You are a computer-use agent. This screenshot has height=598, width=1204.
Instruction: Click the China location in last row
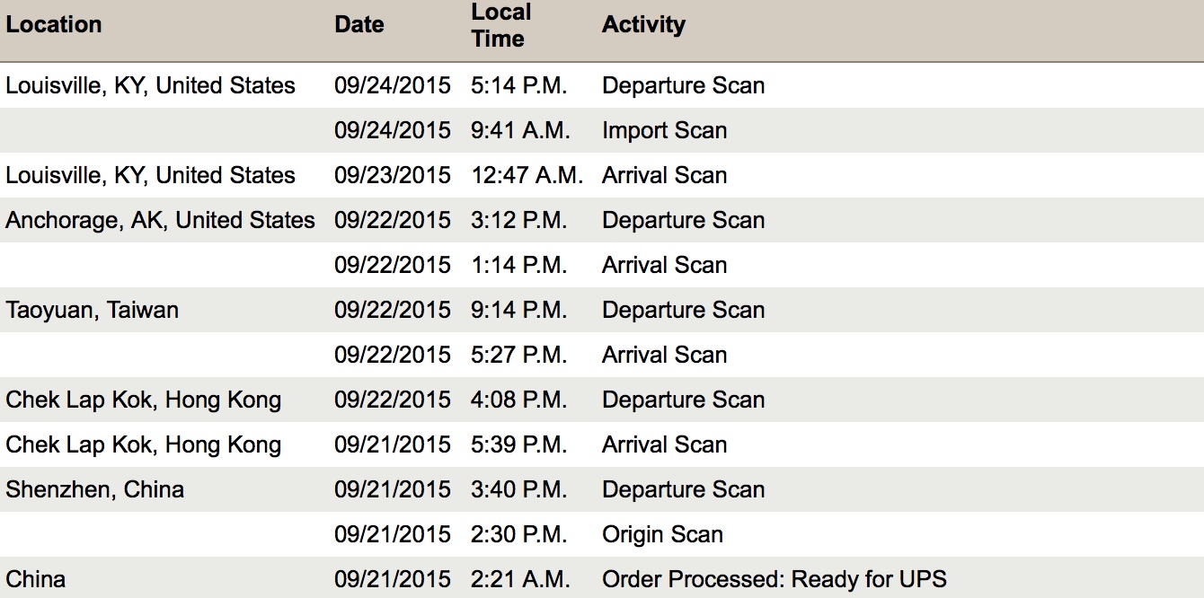[35, 579]
